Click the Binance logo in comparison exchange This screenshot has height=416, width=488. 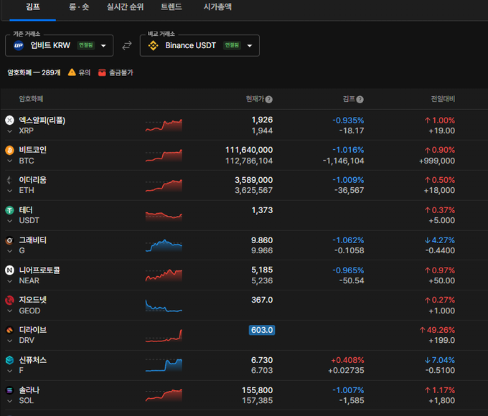[153, 46]
